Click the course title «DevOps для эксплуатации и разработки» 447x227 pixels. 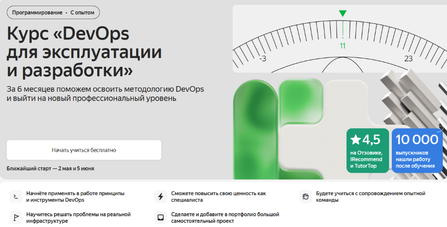84,51
